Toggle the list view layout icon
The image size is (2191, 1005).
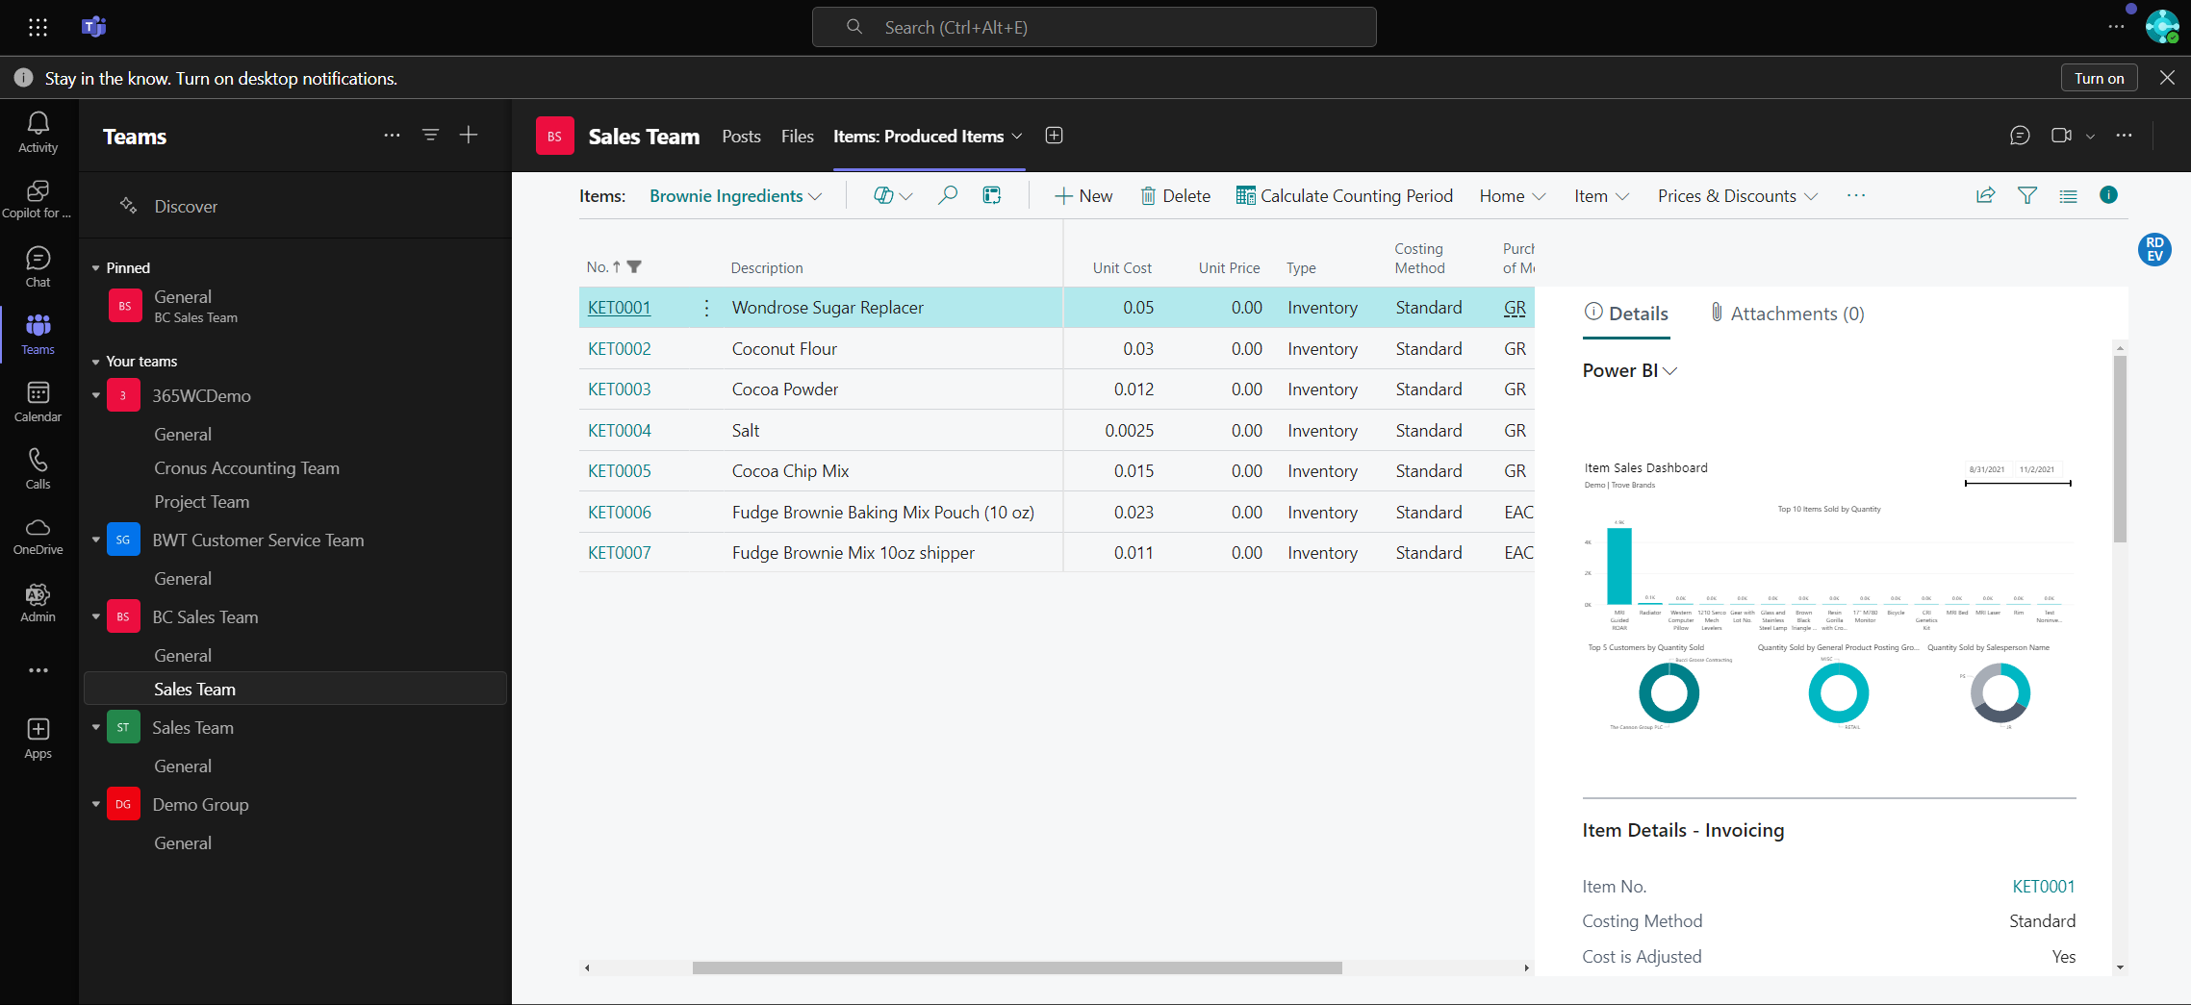[2068, 195]
